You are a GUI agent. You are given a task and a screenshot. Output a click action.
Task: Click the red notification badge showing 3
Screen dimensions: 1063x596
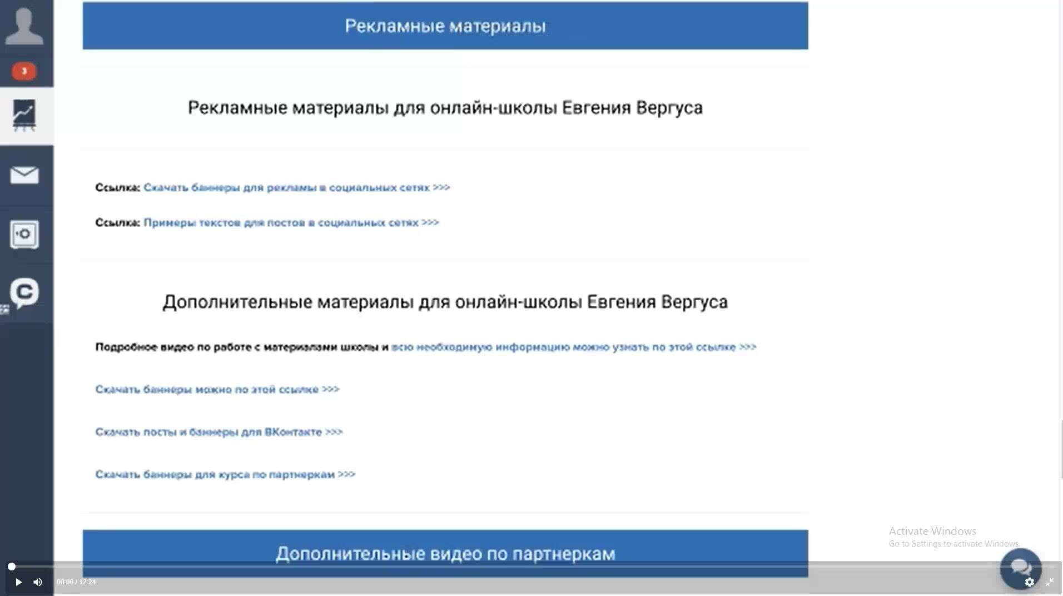pos(24,71)
